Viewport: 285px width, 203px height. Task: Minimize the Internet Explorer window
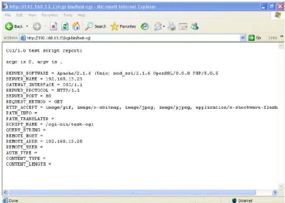click(x=263, y=7)
